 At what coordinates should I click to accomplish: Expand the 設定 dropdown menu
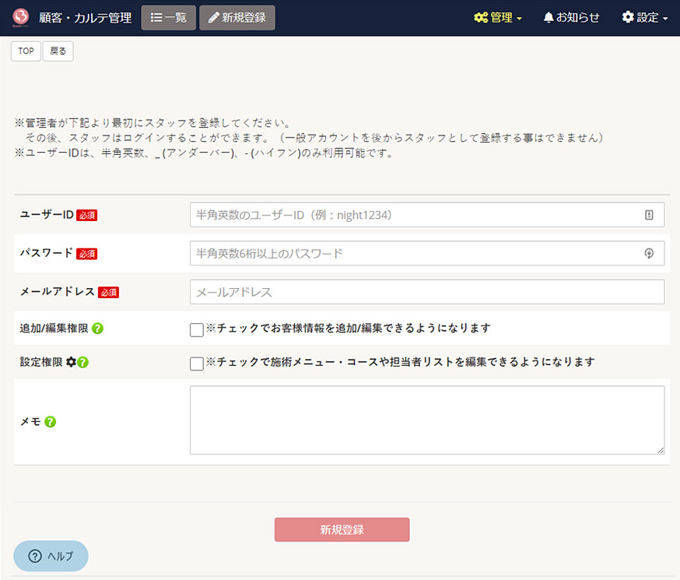645,17
